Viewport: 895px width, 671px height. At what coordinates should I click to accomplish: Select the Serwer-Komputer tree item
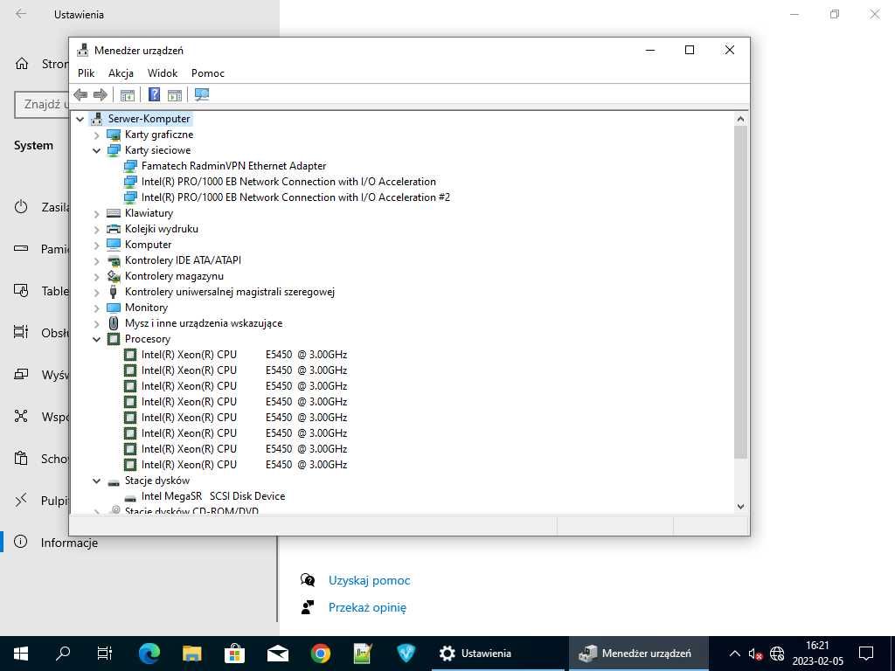(149, 119)
